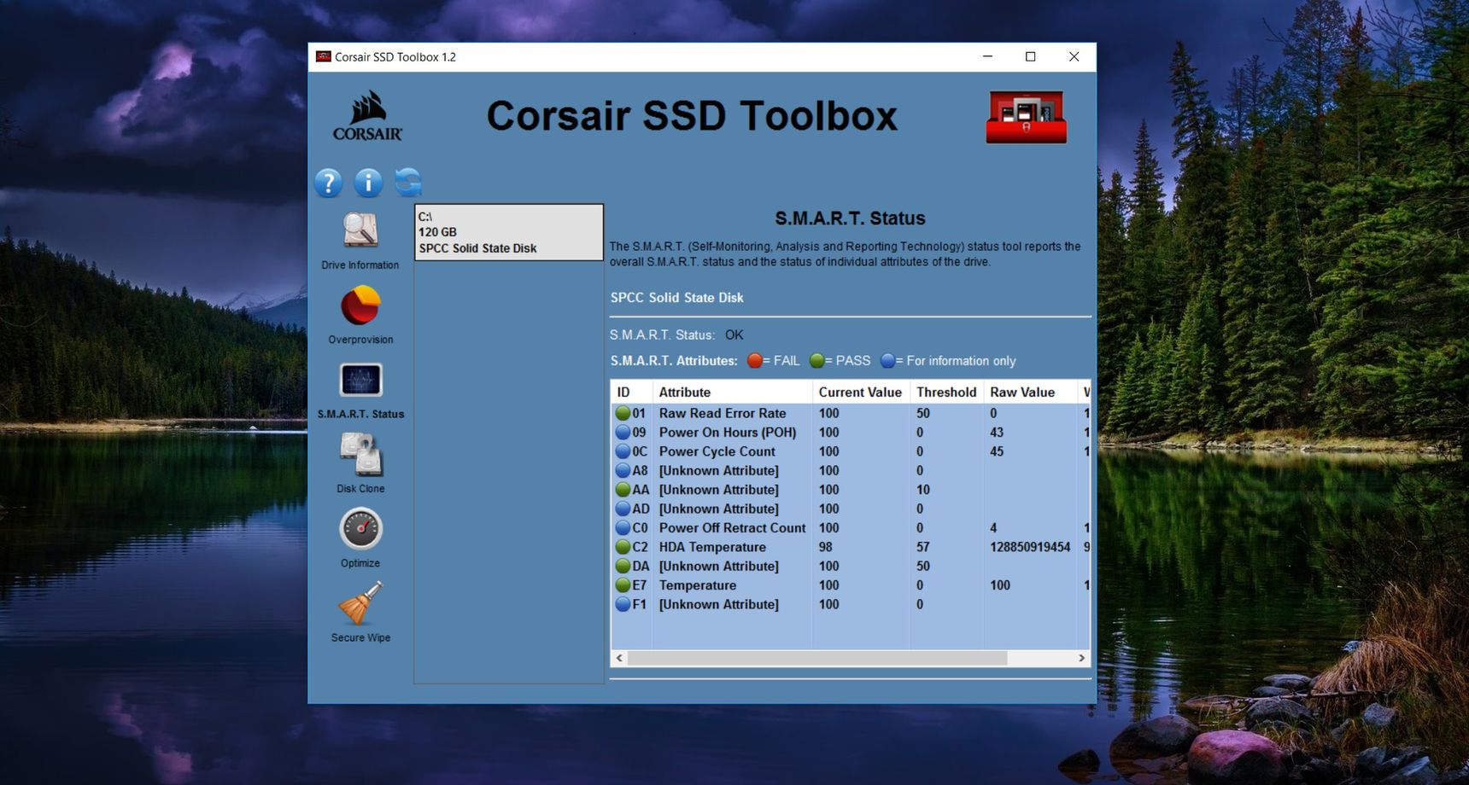Click green status dot for ID E7
This screenshot has width=1469, height=785.
pyautogui.click(x=623, y=585)
